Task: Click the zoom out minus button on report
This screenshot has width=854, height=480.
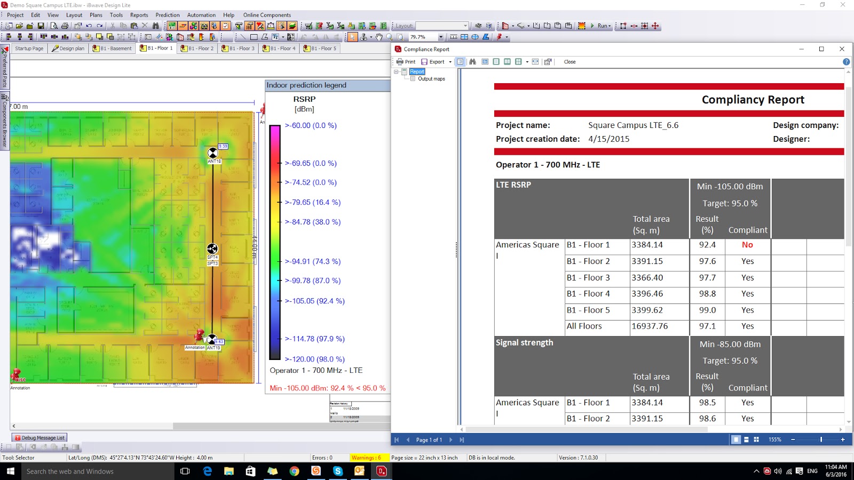Action: click(x=793, y=440)
